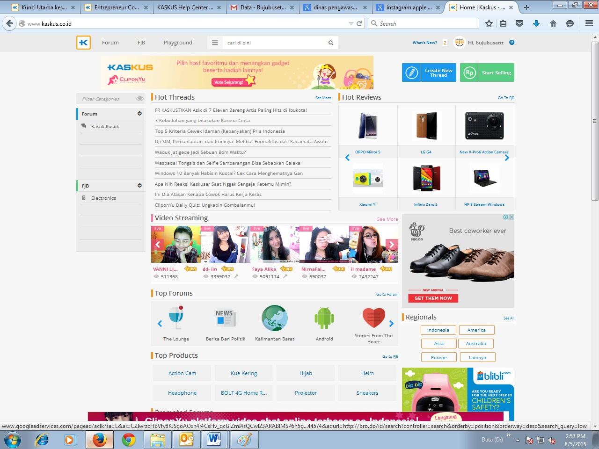Click Start Selling button
The image size is (599, 449).
pyautogui.click(x=487, y=72)
